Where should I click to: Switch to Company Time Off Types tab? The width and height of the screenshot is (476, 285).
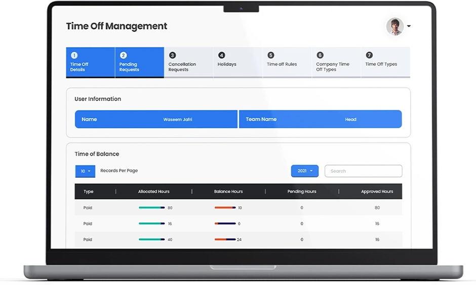pyautogui.click(x=336, y=62)
